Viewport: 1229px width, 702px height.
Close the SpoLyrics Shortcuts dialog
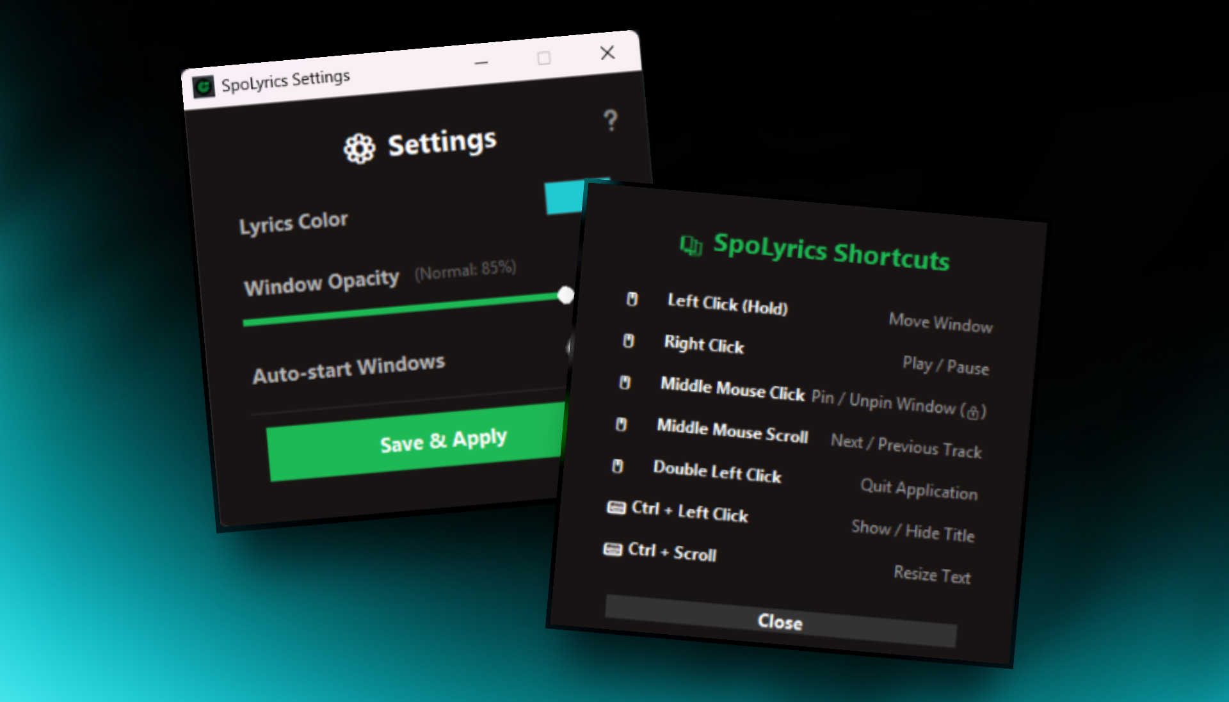coord(780,621)
